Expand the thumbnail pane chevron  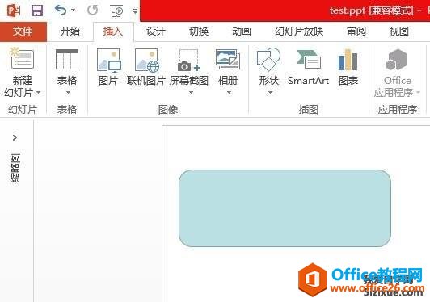click(x=15, y=137)
